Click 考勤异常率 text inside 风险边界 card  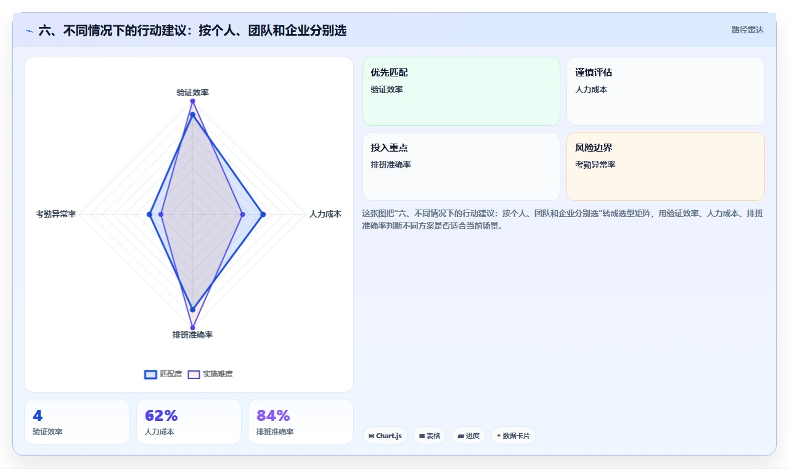[595, 165]
